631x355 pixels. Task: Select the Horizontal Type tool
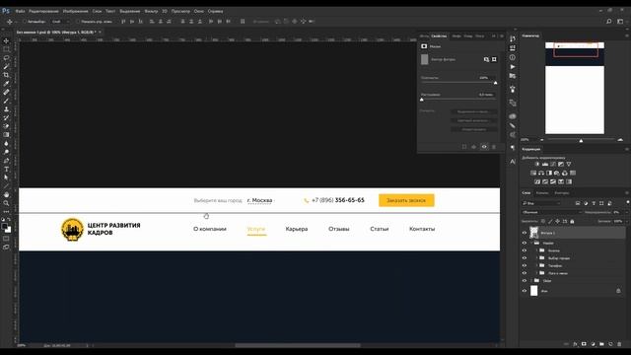coord(6,169)
